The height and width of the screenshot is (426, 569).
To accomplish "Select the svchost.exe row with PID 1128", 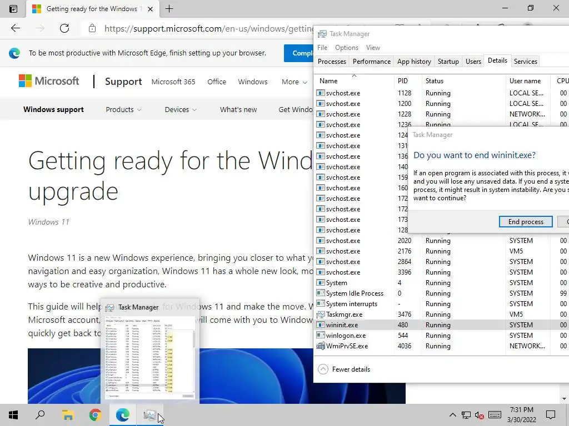I will click(x=441, y=93).
